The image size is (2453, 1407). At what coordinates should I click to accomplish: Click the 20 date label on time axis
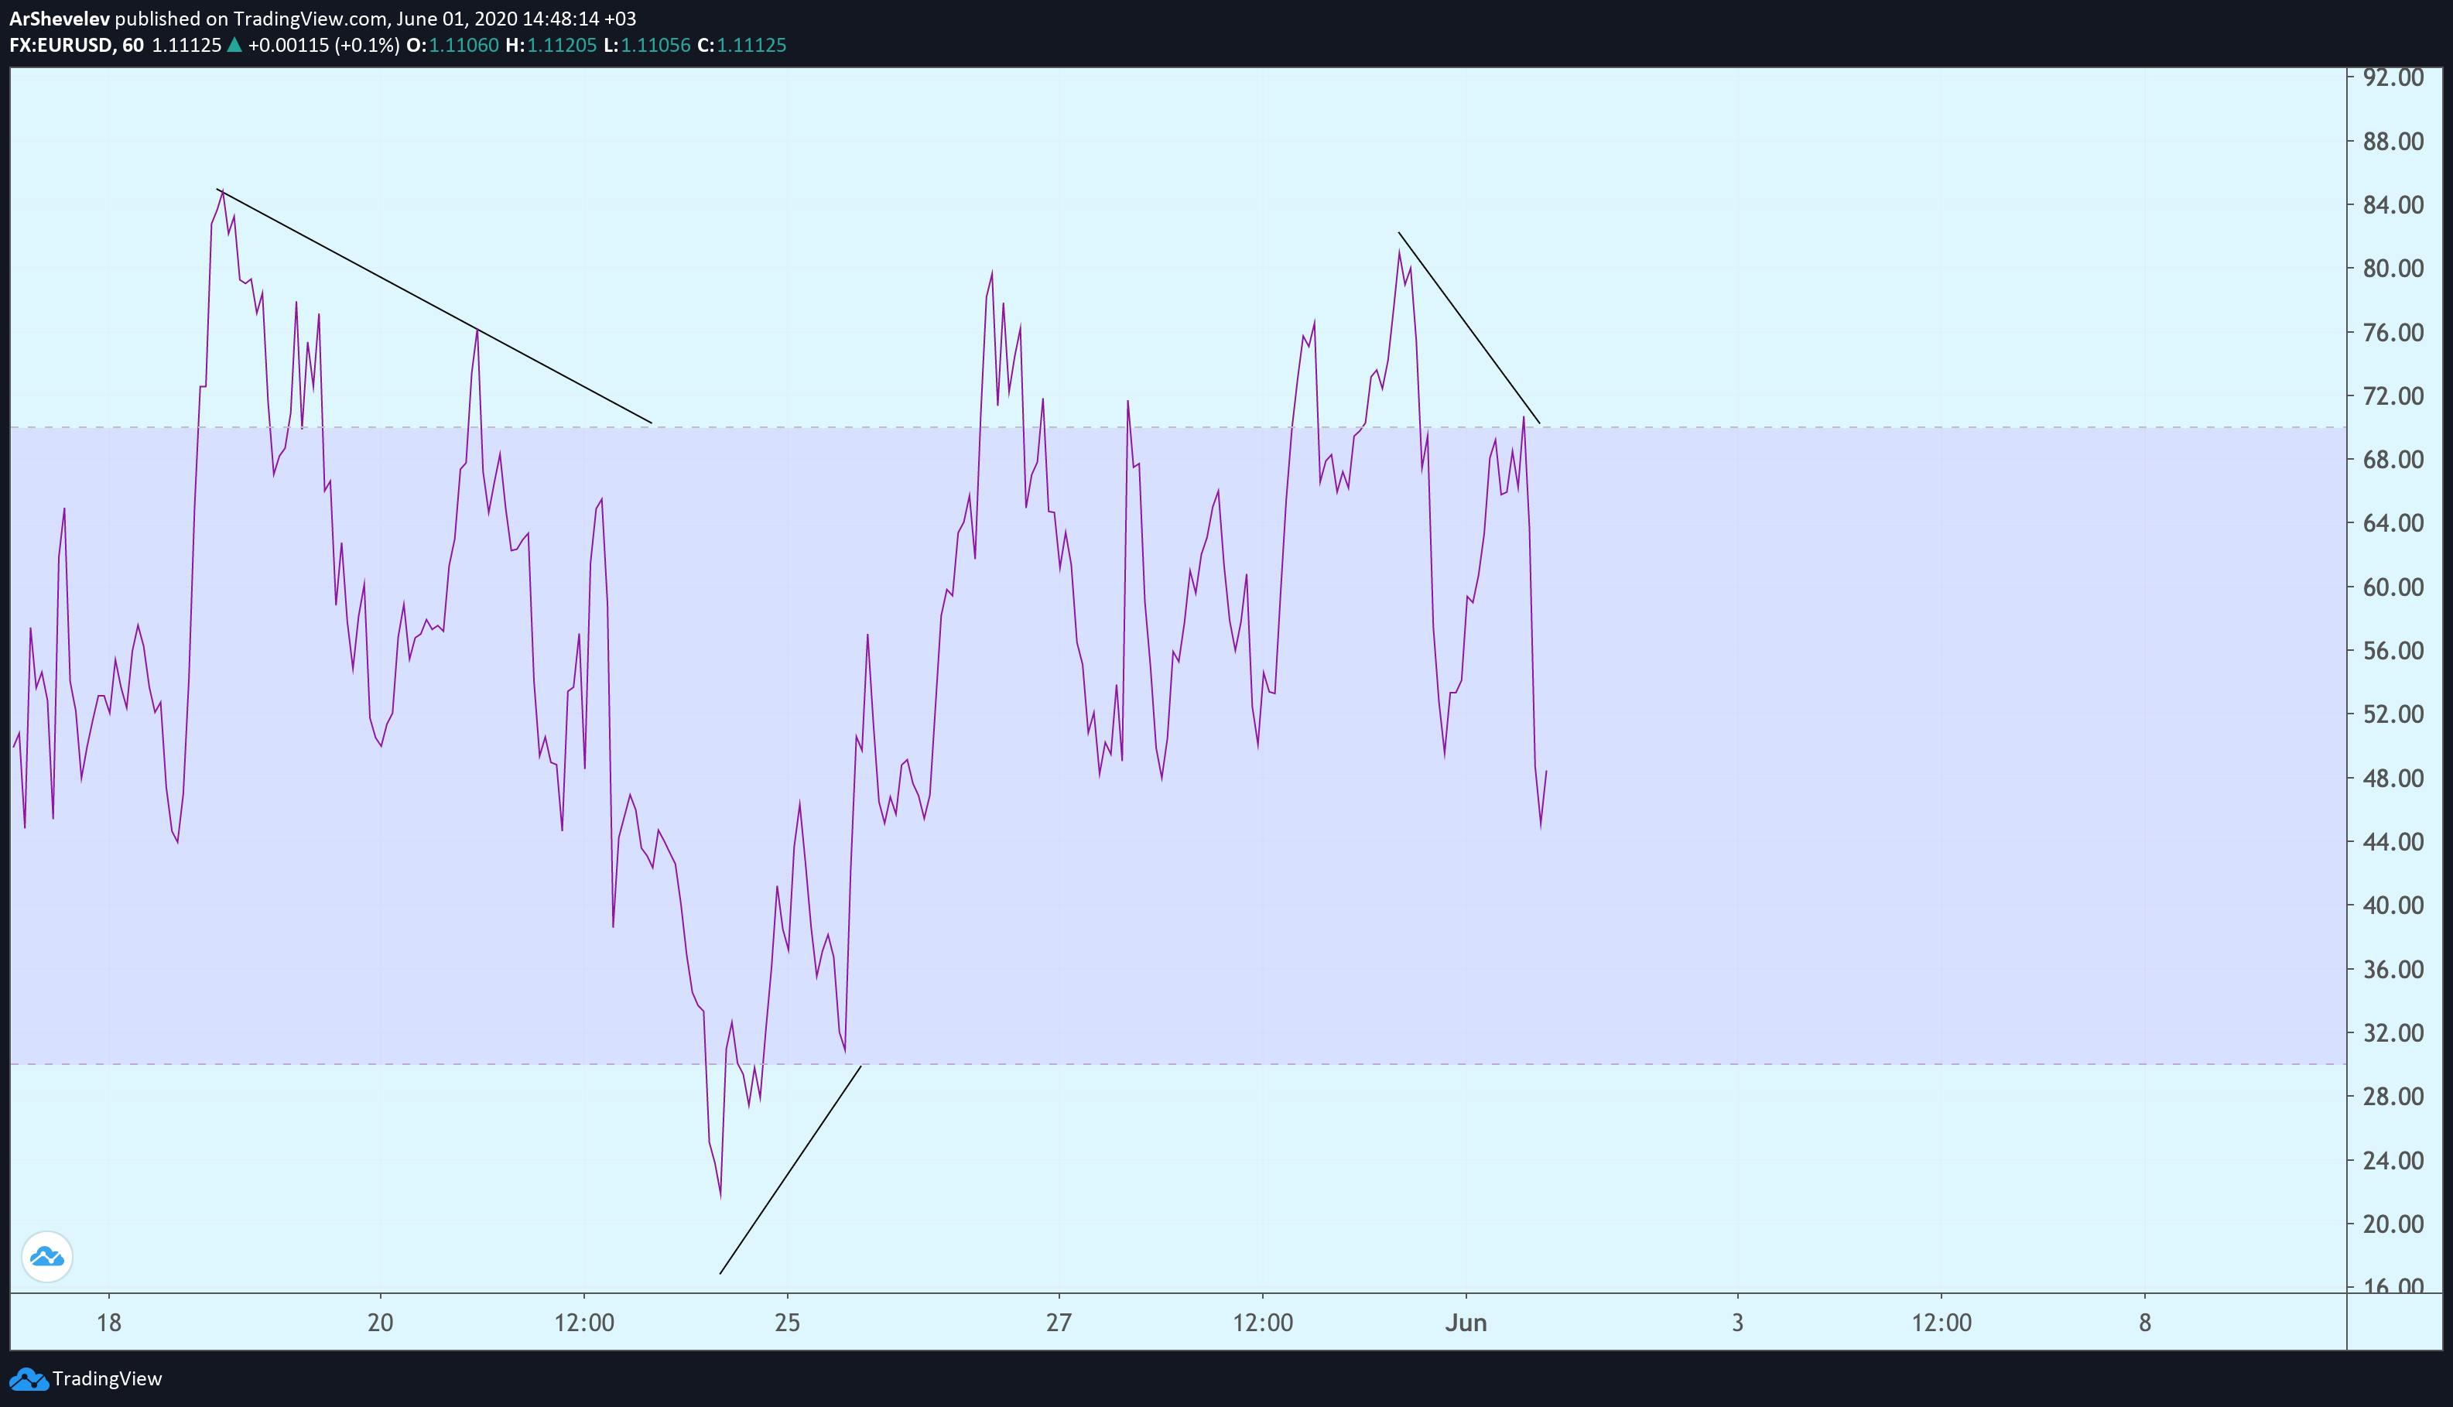coord(381,1323)
